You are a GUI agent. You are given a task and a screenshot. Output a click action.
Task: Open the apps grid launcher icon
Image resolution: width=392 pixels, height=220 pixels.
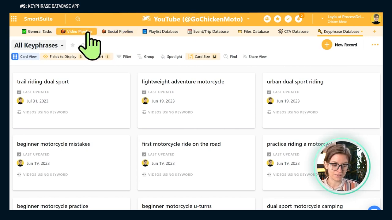pos(14,19)
